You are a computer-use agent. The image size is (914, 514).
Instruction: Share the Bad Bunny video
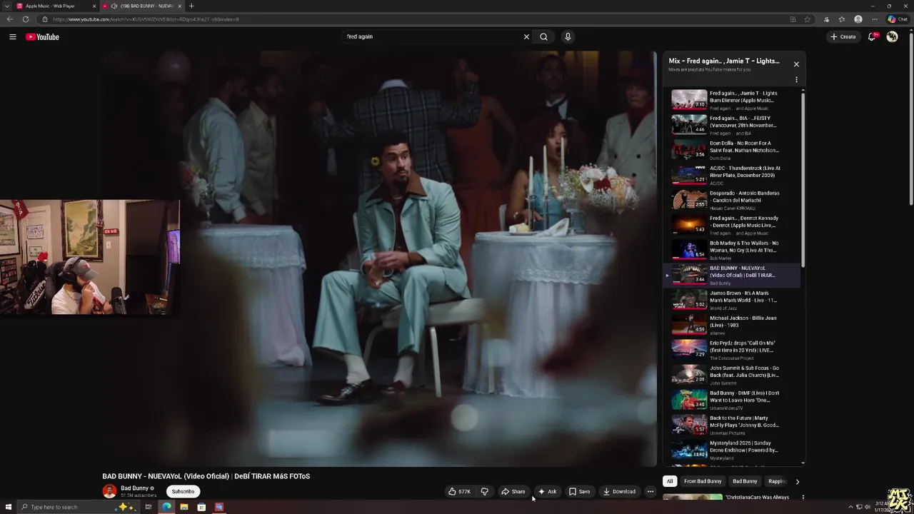[x=513, y=491]
